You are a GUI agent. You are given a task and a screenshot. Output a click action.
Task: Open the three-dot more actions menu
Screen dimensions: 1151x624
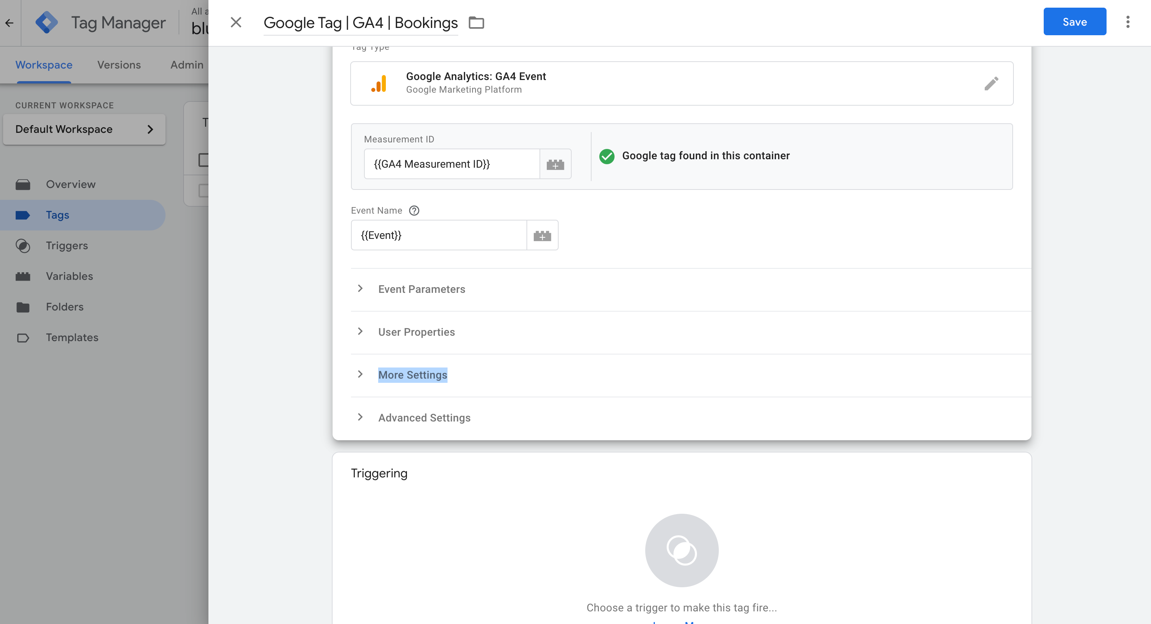[x=1128, y=22]
